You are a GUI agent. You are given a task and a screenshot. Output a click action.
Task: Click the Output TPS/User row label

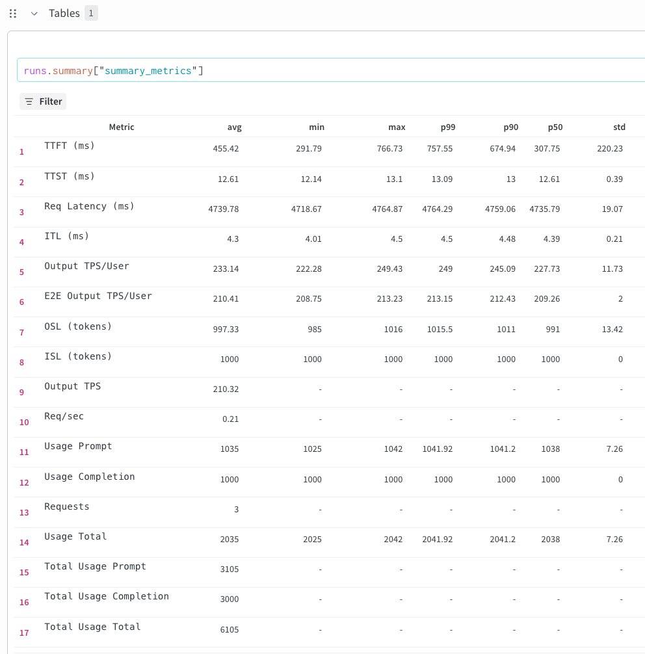click(x=86, y=266)
